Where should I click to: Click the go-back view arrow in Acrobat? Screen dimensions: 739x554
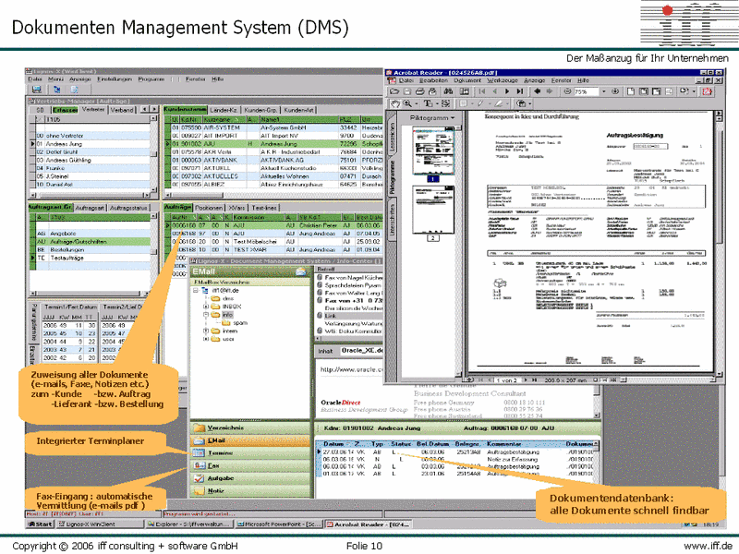537,91
